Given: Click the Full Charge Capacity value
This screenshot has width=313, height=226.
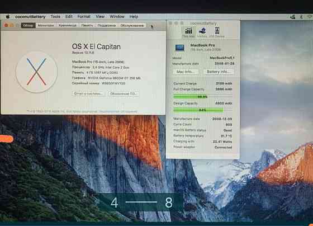Looking at the screenshot, I should (x=224, y=90).
